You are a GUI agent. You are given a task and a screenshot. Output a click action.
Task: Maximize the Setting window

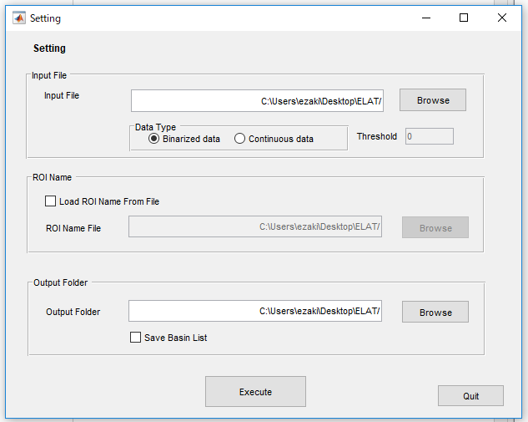click(x=464, y=18)
